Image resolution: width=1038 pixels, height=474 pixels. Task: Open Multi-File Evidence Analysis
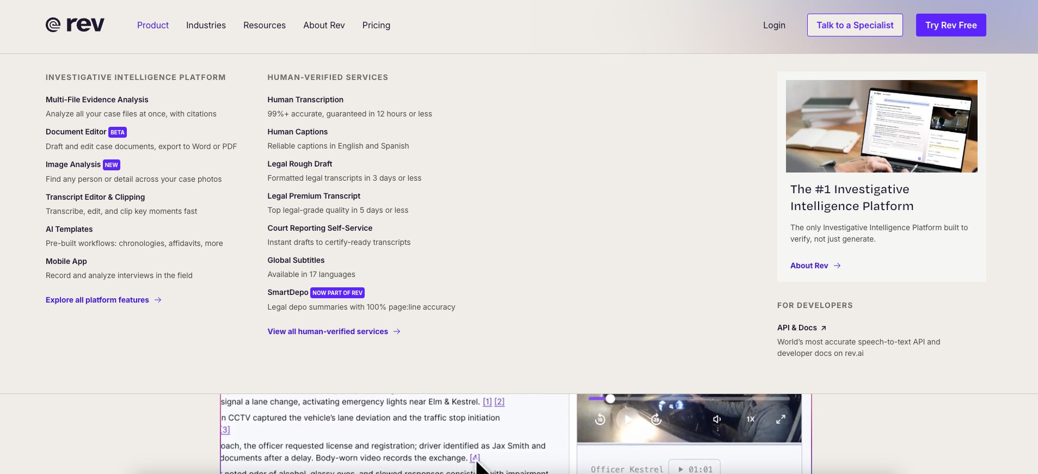[97, 100]
